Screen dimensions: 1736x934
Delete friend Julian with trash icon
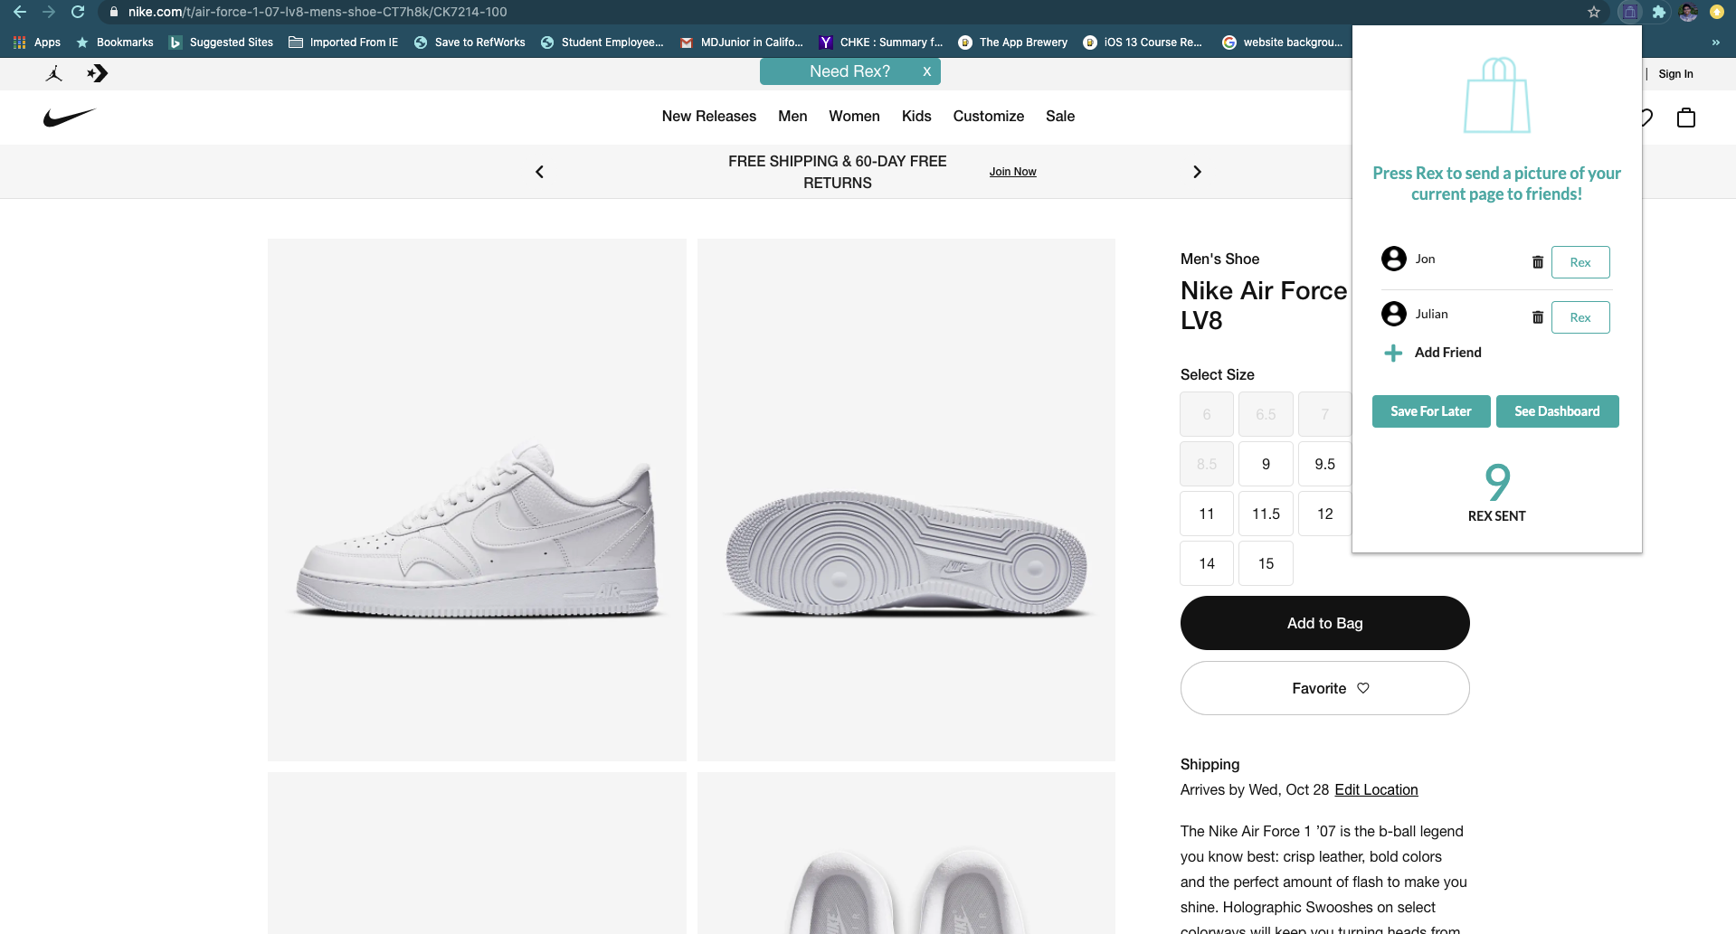pos(1538,317)
